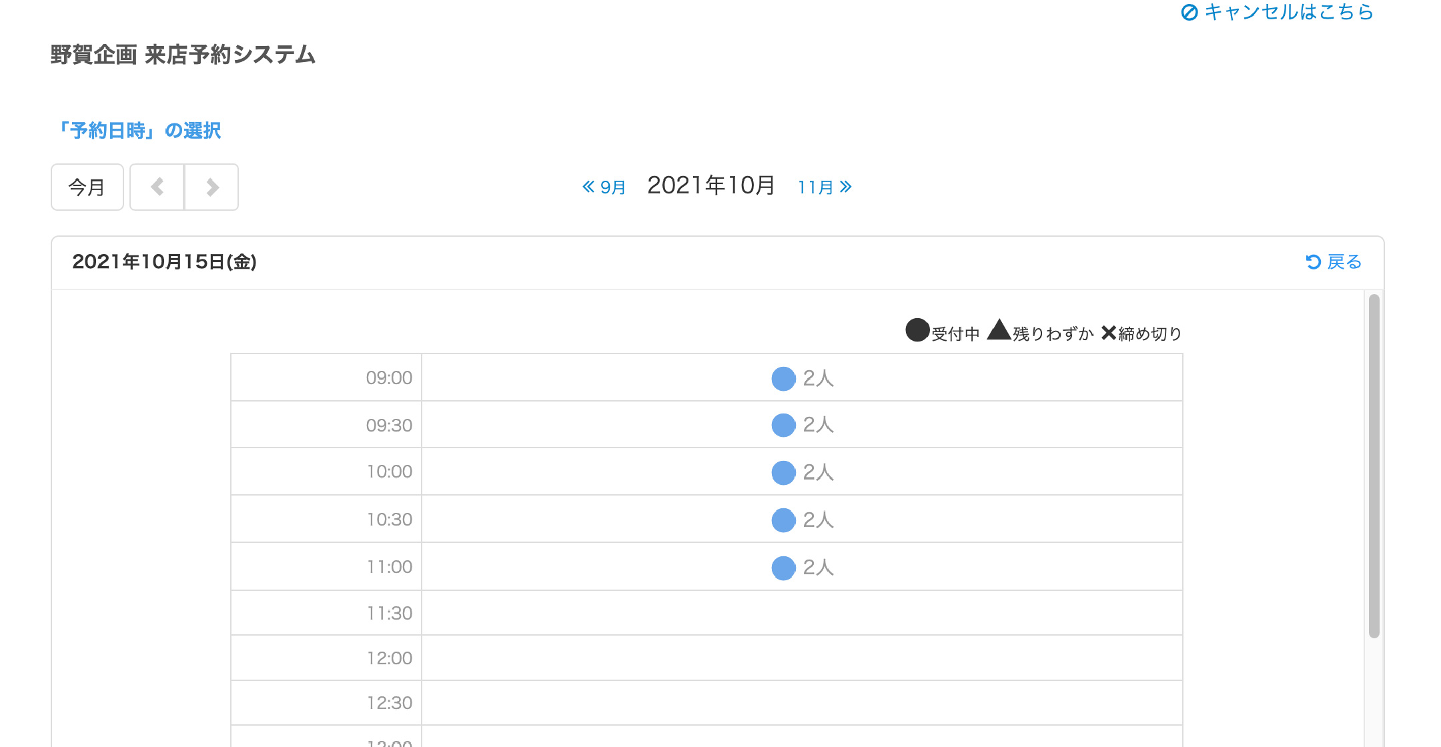Screen dimensions: 1441x747
Task: Click the 2人 text in 11:00 row
Action: click(819, 568)
